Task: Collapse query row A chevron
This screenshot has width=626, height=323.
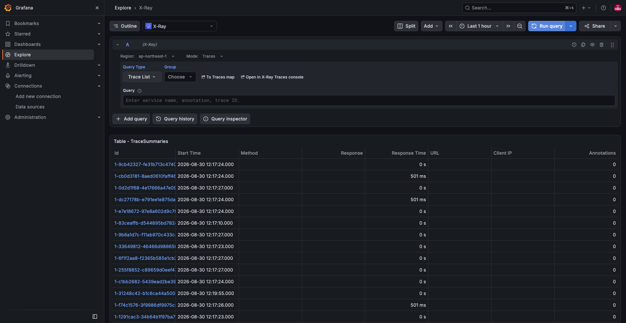Action: coord(118,45)
